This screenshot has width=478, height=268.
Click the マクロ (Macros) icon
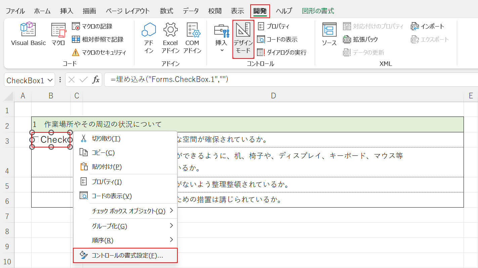[x=58, y=34]
